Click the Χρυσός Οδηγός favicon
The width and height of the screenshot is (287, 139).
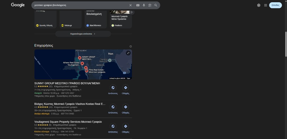(x=37, y=26)
